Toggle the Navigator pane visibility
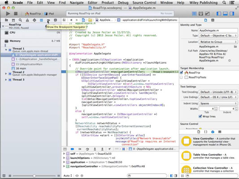The height and width of the screenshot is (179, 239). [x=219, y=14]
